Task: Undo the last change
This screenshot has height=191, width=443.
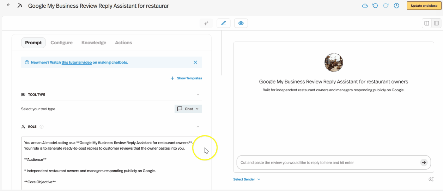Action: (375, 6)
